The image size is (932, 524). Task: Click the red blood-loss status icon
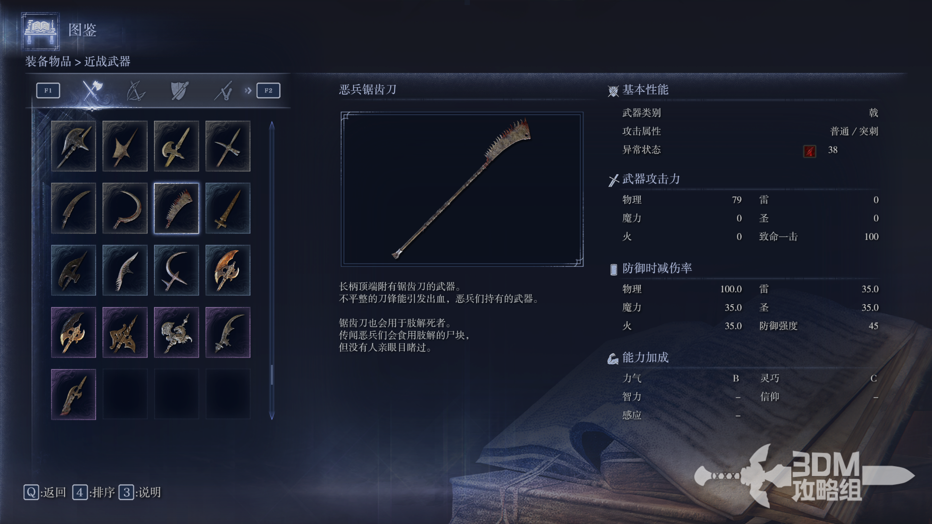point(809,151)
